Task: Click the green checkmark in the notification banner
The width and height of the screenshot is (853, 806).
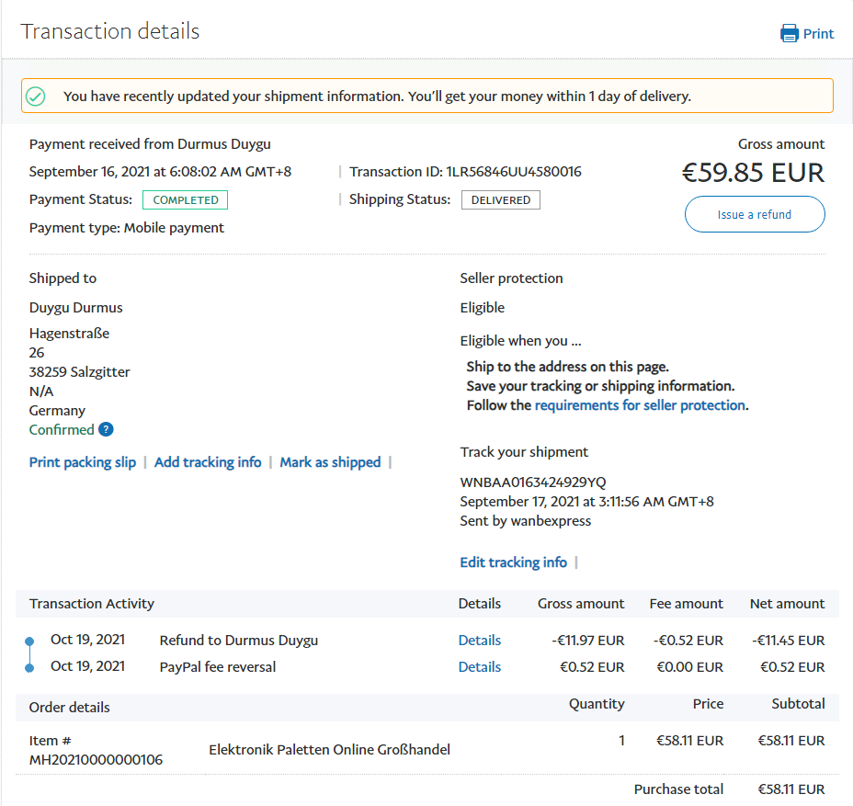Action: [x=36, y=96]
